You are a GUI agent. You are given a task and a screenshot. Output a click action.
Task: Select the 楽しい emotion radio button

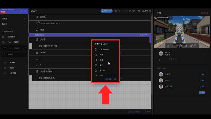tap(96, 71)
